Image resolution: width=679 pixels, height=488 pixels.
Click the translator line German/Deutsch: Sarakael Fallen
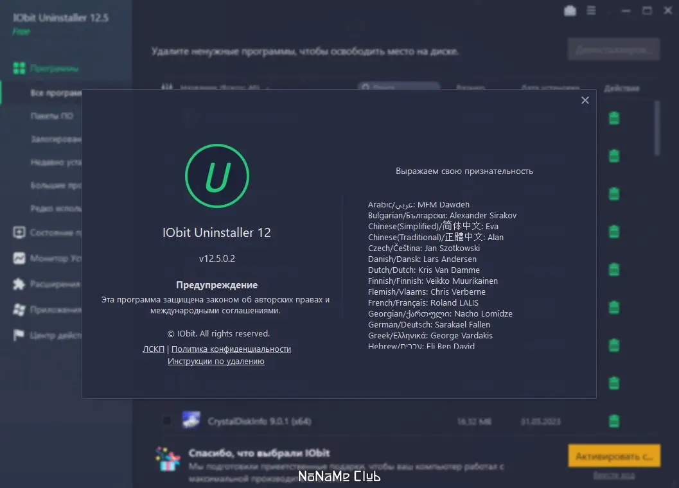429,325
